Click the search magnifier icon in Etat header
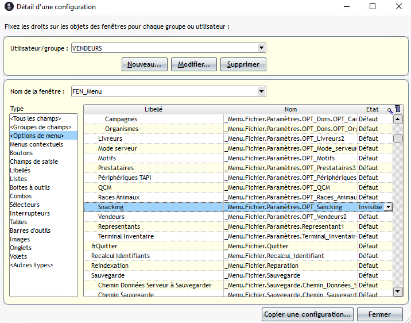The width and height of the screenshot is (411, 323). tap(390, 109)
